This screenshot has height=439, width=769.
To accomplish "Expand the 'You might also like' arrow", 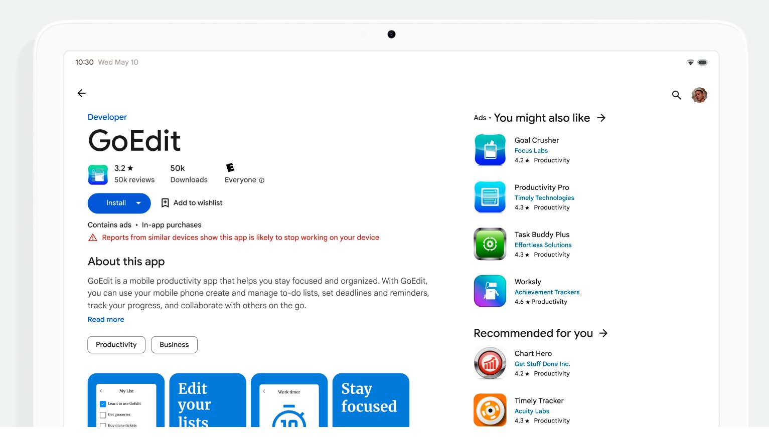I will (x=601, y=118).
